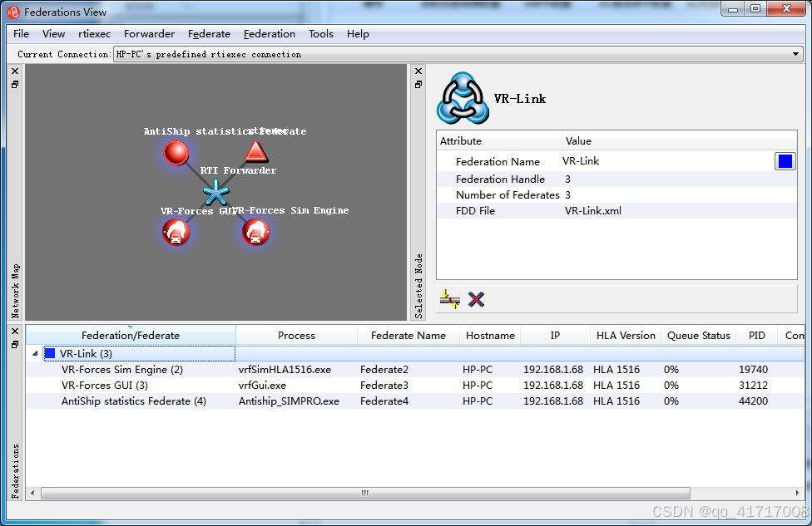812x526 pixels.
Task: Select the VR-Forces GUI node icon
Action: coord(176,232)
